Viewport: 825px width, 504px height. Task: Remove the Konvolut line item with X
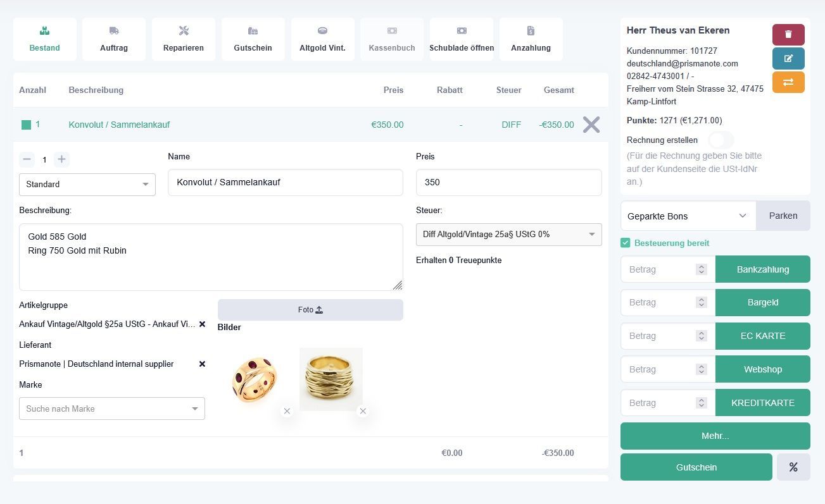[x=591, y=125]
